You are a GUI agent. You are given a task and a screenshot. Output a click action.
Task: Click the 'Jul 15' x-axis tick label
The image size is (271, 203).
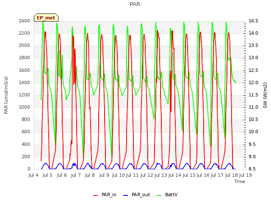189,175
